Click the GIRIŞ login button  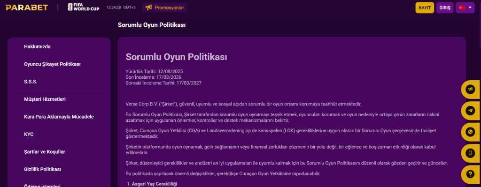point(445,7)
